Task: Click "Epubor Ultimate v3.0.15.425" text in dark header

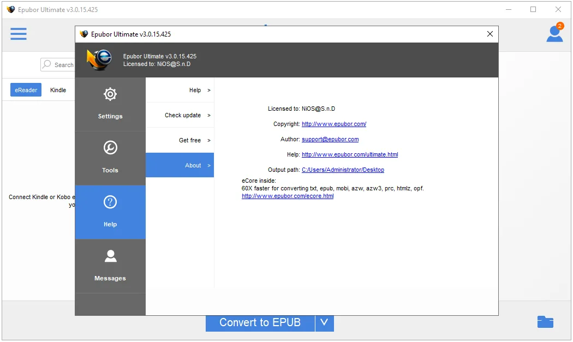Action: pyautogui.click(x=160, y=56)
